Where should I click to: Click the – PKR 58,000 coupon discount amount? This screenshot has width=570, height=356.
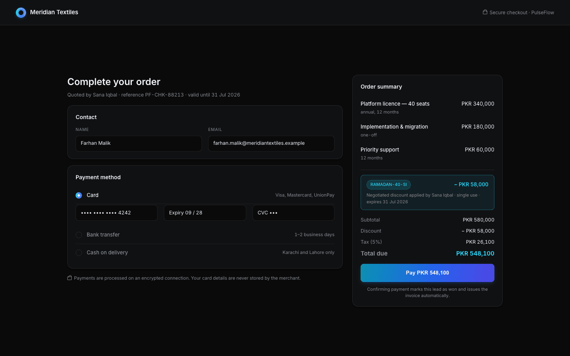click(471, 185)
